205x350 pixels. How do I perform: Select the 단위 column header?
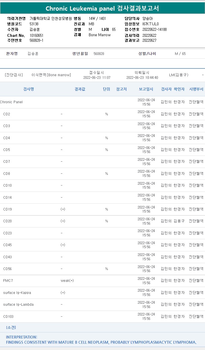[107, 89]
